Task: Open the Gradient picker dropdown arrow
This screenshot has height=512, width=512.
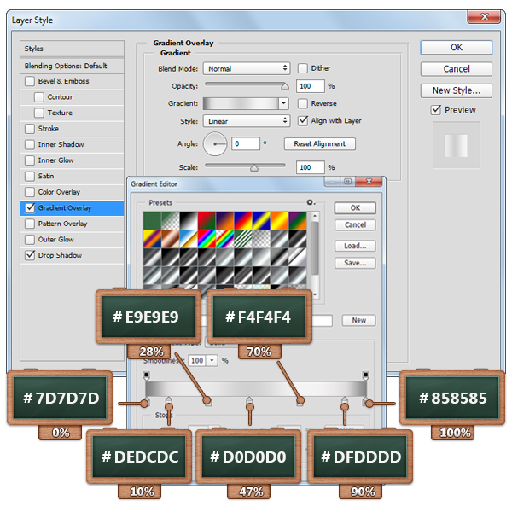Action: click(283, 103)
